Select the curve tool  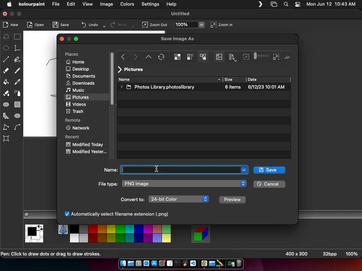coord(17,127)
